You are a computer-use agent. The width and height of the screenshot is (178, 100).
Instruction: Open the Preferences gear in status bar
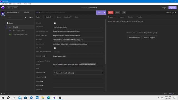tap(2, 94)
